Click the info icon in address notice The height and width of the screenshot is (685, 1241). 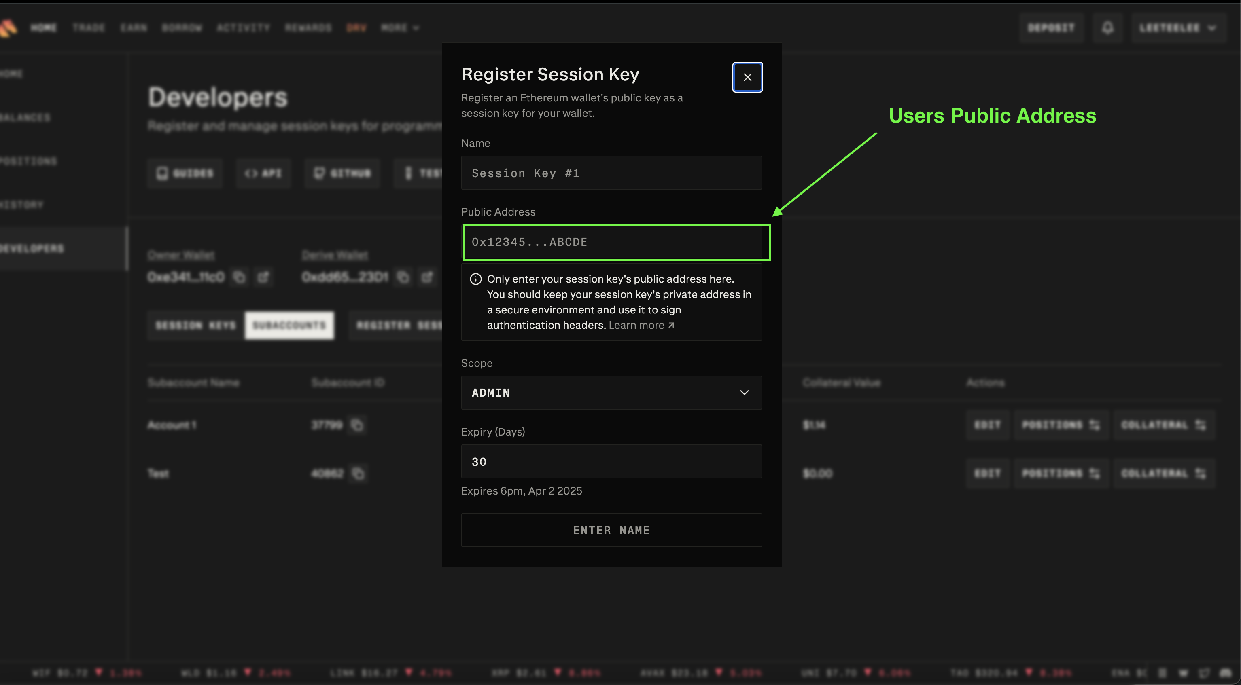tap(475, 279)
